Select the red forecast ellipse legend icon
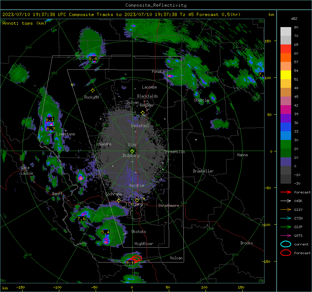The height and width of the screenshot is (292, 312). click(286, 253)
